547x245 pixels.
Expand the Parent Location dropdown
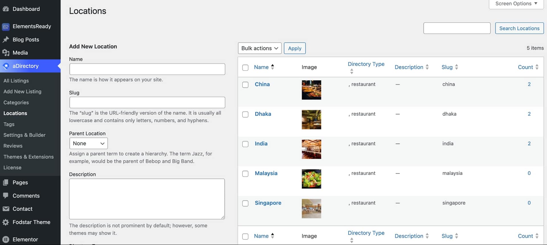[x=89, y=144]
